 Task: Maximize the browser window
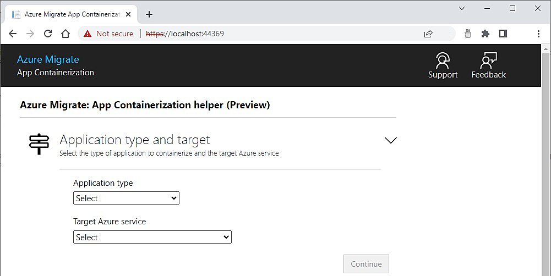(x=512, y=8)
